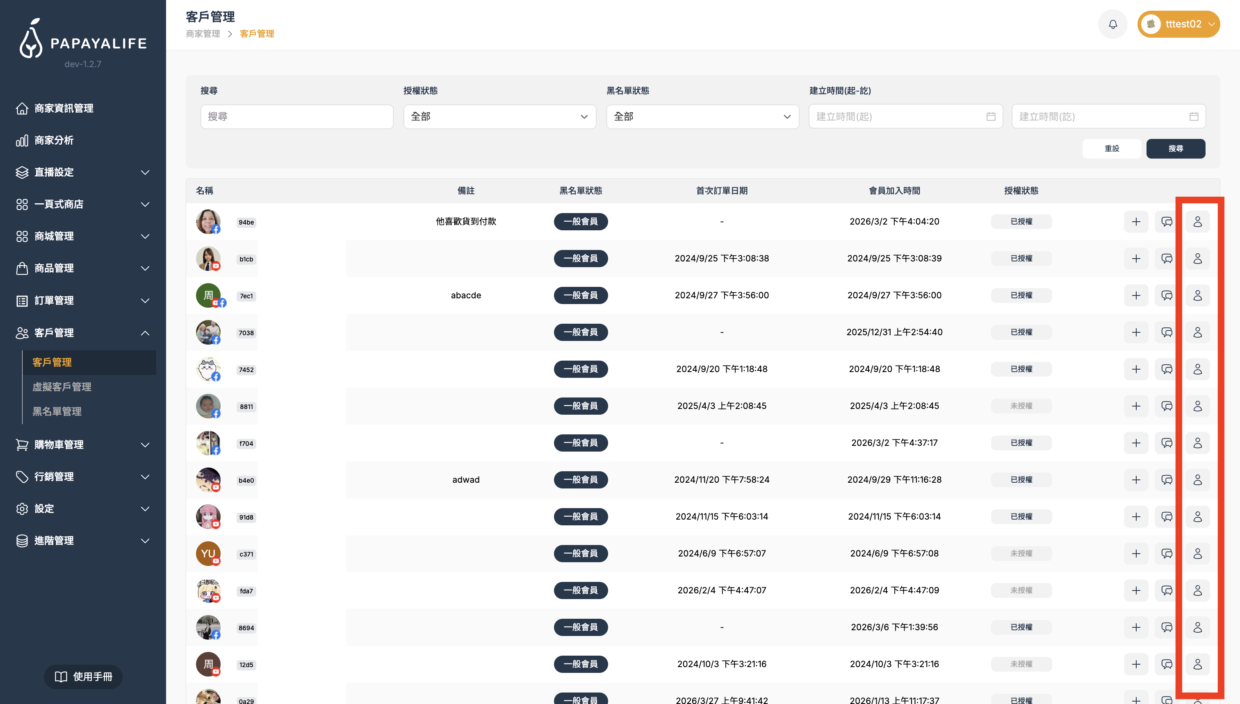Image resolution: width=1240 pixels, height=704 pixels.
Task: Open 黑名單管理 in the sidebar
Action: 57,411
